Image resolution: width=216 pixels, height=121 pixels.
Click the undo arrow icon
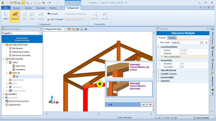click(x=44, y=3)
